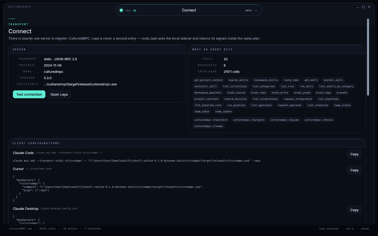This screenshot has width=378, height=236.
Task: Click laya optional in status bar
Action: [329, 229]
